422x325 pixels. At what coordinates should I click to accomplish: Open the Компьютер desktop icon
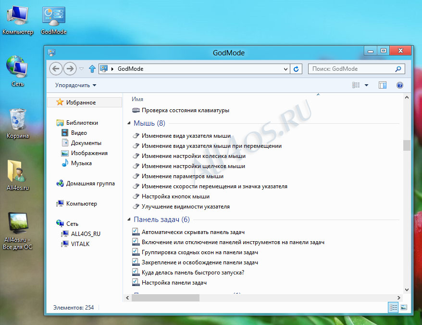pyautogui.click(x=17, y=21)
